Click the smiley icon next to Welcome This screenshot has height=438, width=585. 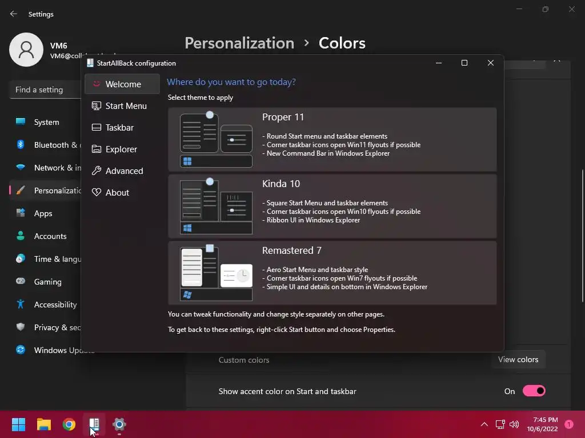[x=96, y=84]
